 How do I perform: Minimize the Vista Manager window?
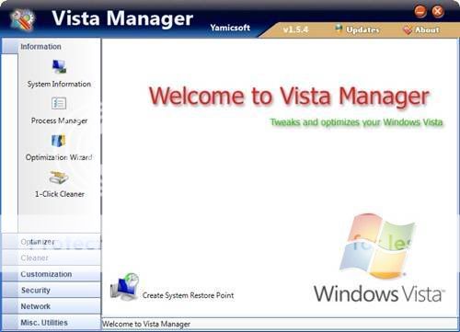pyautogui.click(x=420, y=12)
